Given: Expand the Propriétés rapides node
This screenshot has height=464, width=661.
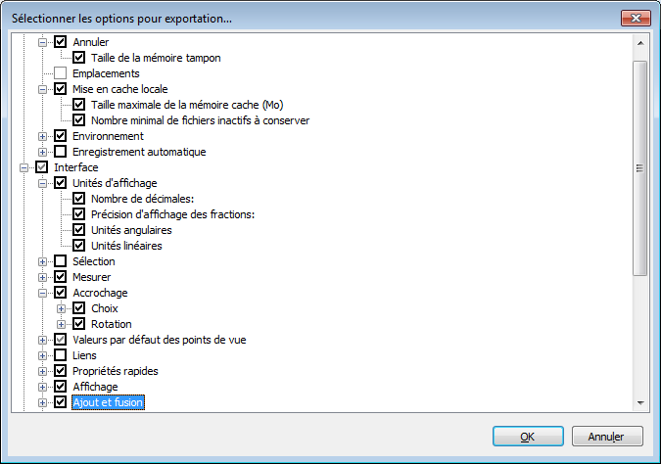Looking at the screenshot, I should coord(42,371).
